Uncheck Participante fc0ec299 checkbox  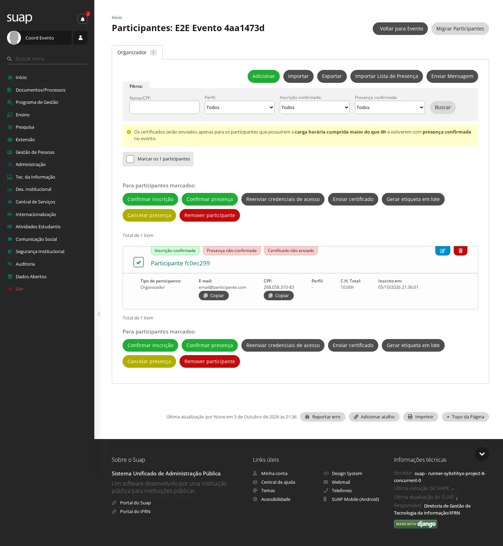tap(139, 262)
